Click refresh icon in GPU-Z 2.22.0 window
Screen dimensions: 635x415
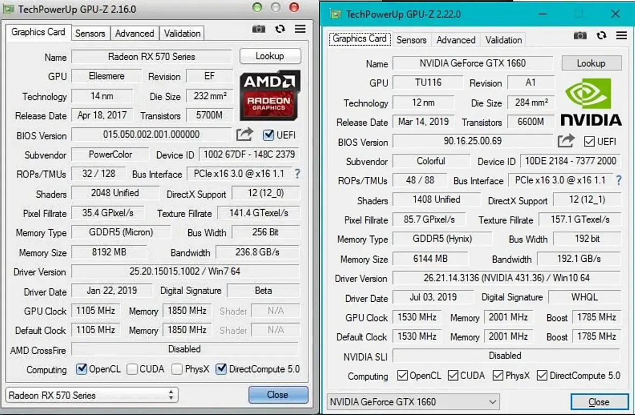click(602, 35)
